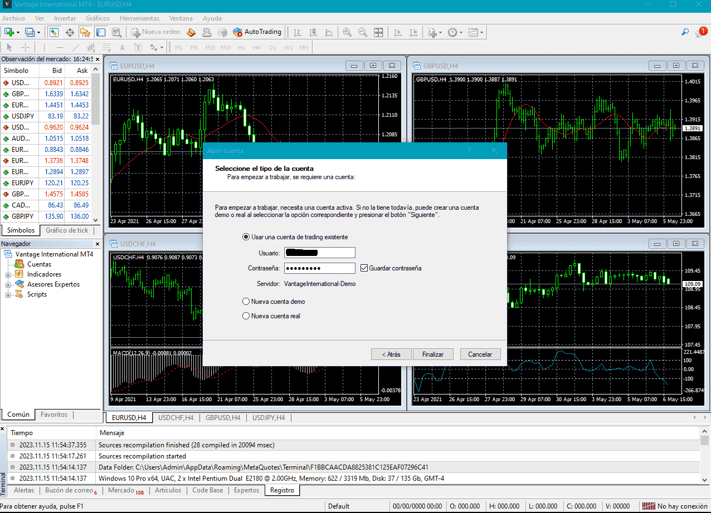Click the Nueva orden toolbar button
711x513 pixels.
click(x=156, y=32)
